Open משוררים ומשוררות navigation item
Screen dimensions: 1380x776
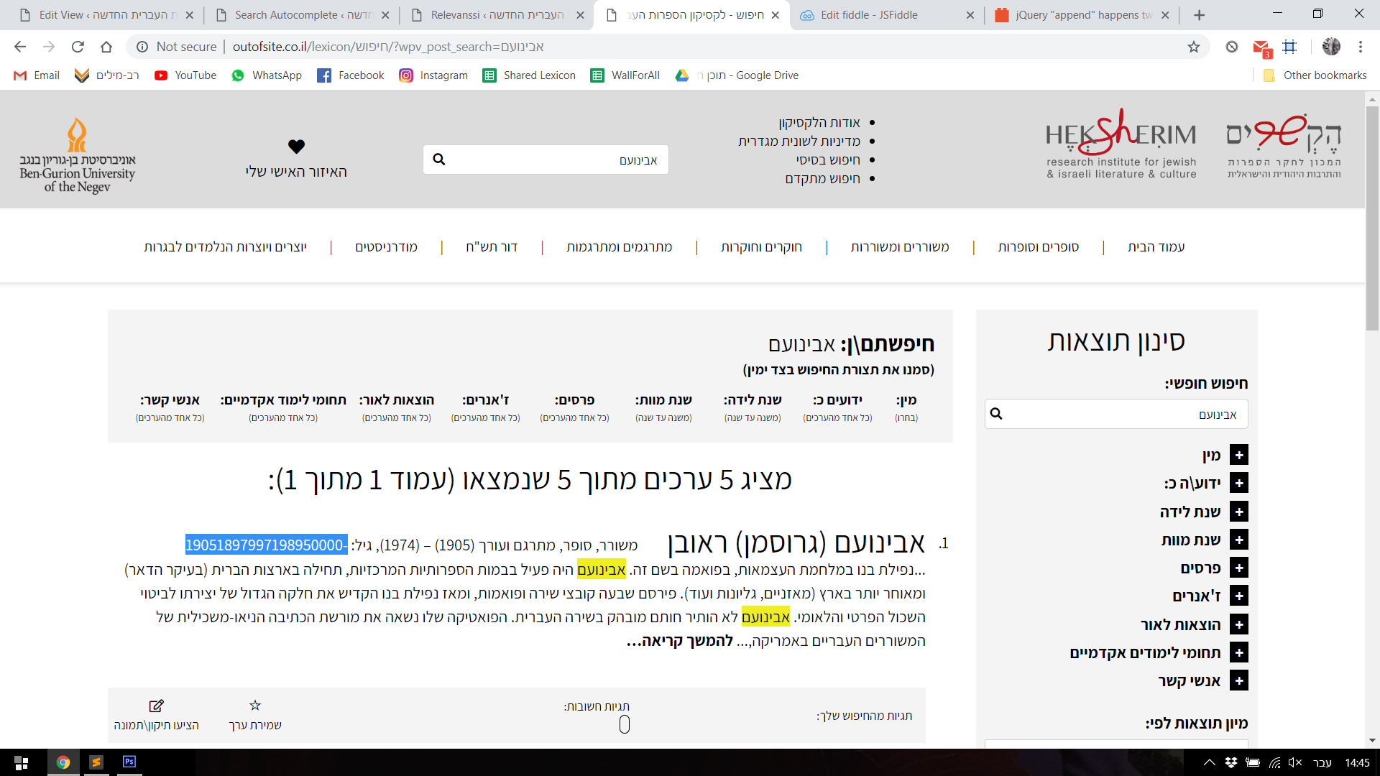coord(900,247)
